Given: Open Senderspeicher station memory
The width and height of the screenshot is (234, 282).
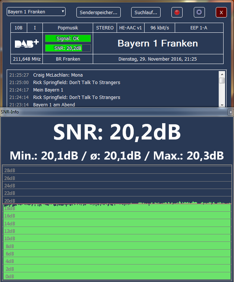Looking at the screenshot, I should tap(98, 12).
